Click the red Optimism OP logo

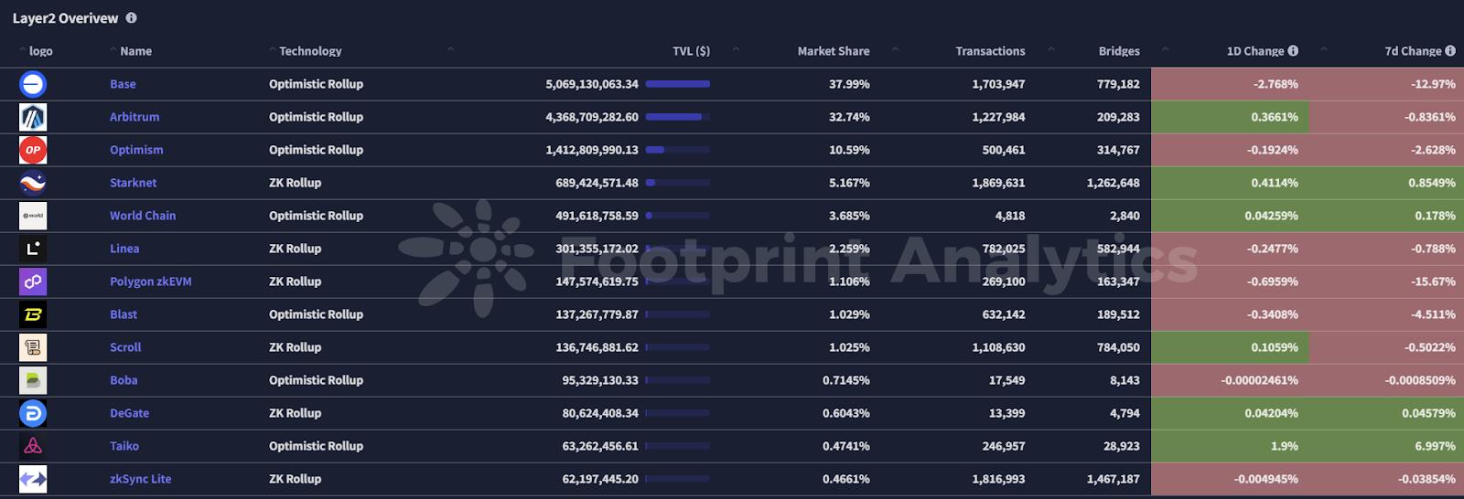33,150
